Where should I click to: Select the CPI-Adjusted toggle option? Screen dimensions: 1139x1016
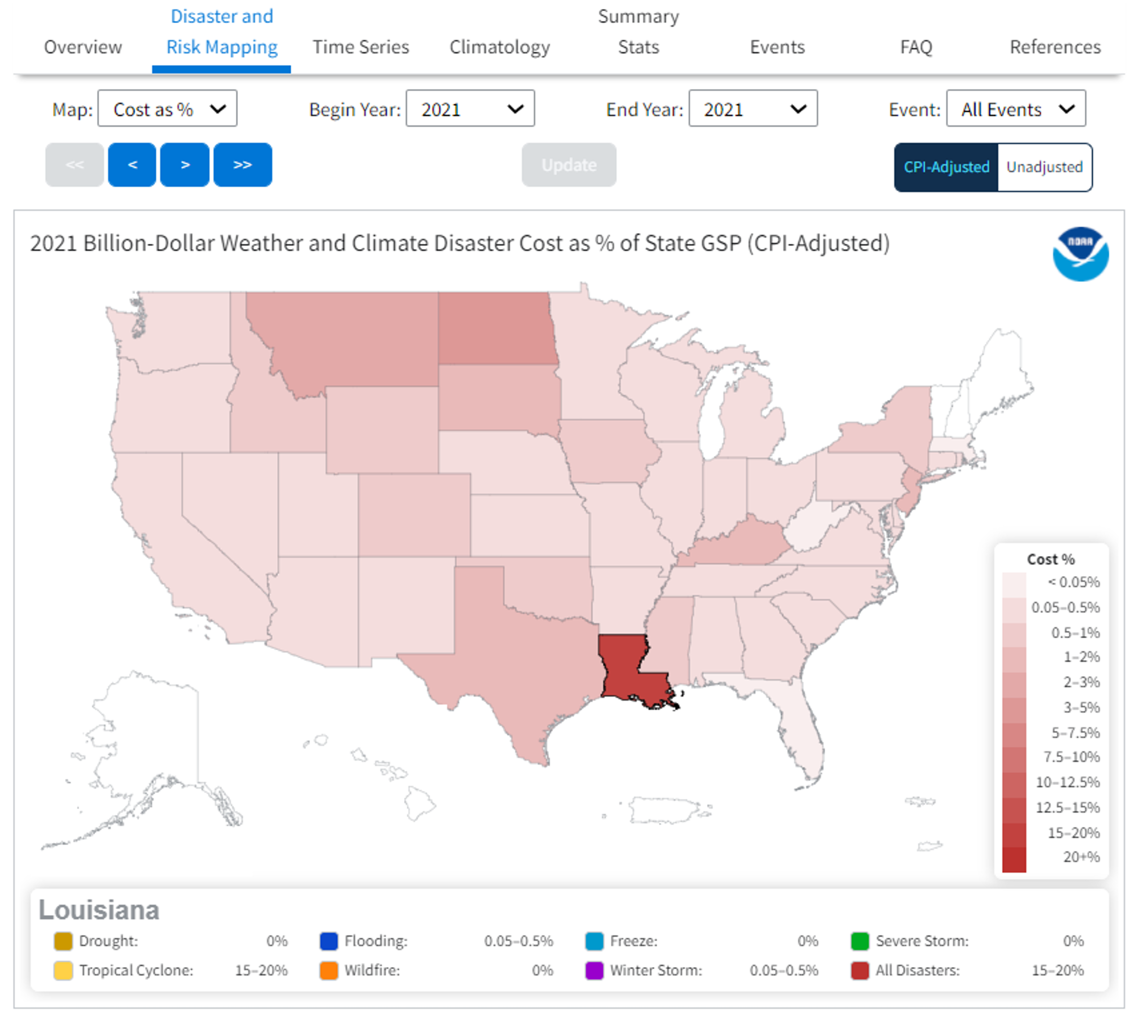(x=946, y=168)
